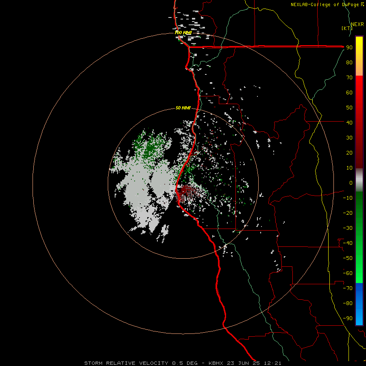Pick the bright red band of color bar
Screen dimensions: 366x366
click(359, 86)
